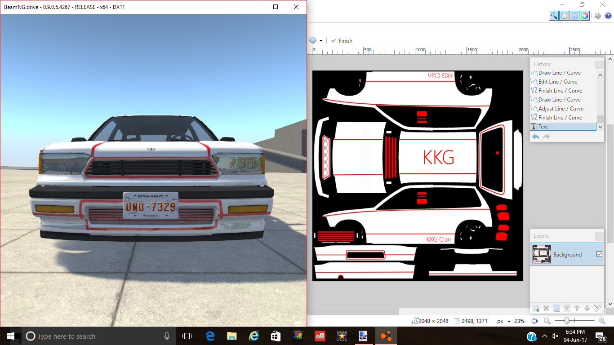
Task: Click the UWU-7329 license plate in BeamNG
Action: (x=151, y=207)
